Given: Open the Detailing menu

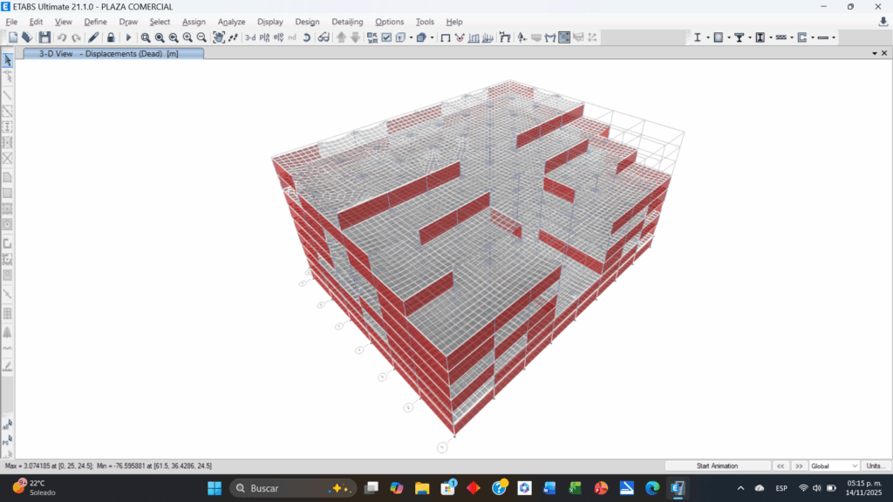Looking at the screenshot, I should pos(347,22).
